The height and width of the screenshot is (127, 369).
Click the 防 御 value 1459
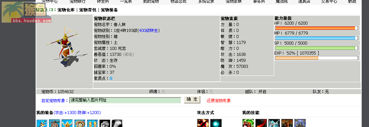pyautogui.click(x=241, y=61)
